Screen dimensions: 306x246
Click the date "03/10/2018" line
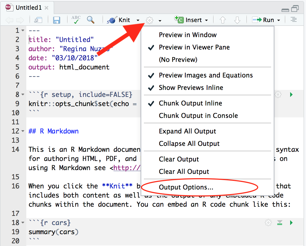coord(63,58)
